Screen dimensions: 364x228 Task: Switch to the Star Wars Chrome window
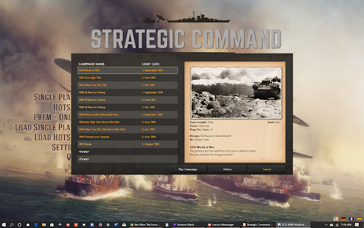click(x=146, y=225)
